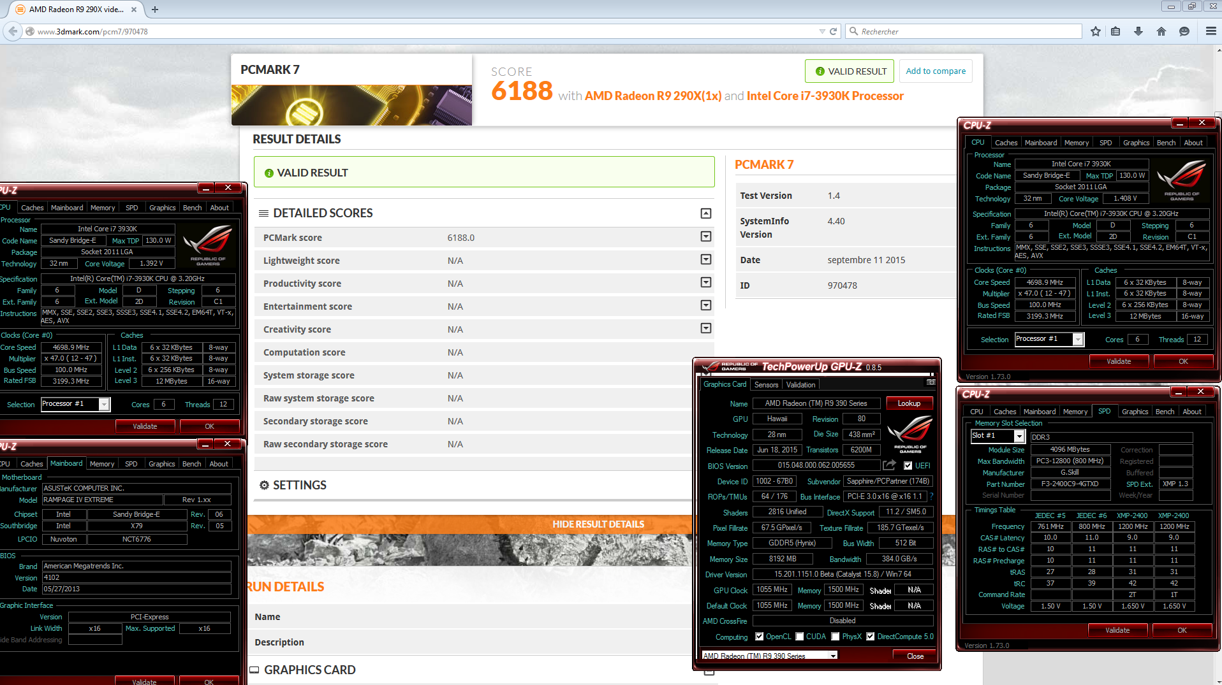Close the AMD Radeon R9 290X browser tab
Image resolution: width=1222 pixels, height=685 pixels.
pyautogui.click(x=133, y=10)
